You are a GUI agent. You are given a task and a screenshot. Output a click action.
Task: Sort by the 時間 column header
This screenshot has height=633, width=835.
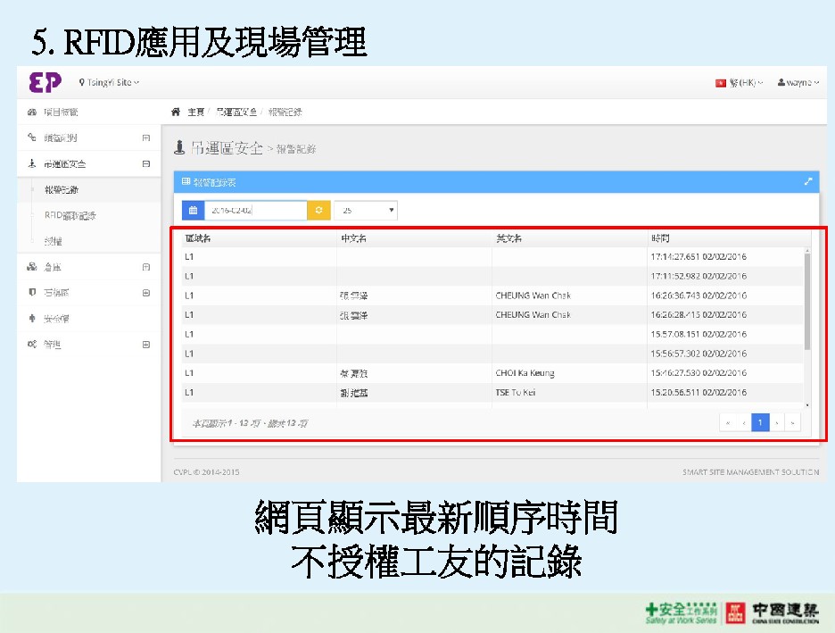coord(660,238)
